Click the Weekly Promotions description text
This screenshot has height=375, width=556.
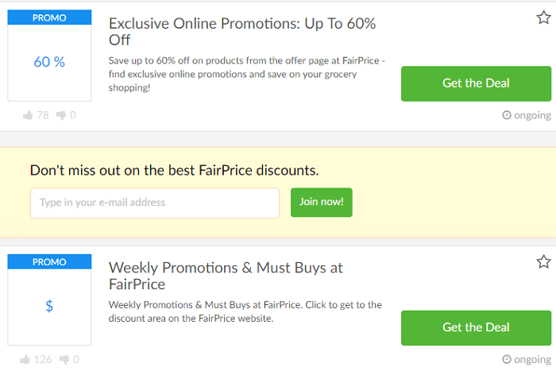coord(245,311)
